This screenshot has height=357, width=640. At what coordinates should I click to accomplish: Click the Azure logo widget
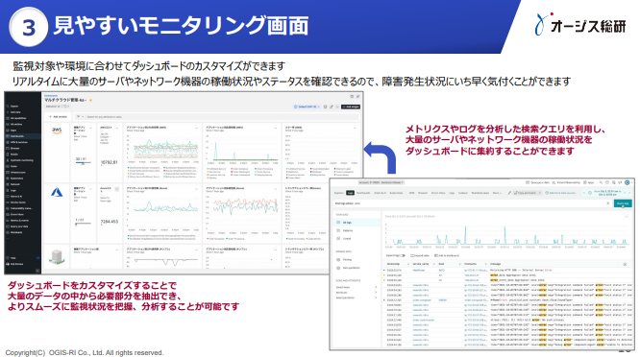[57, 192]
